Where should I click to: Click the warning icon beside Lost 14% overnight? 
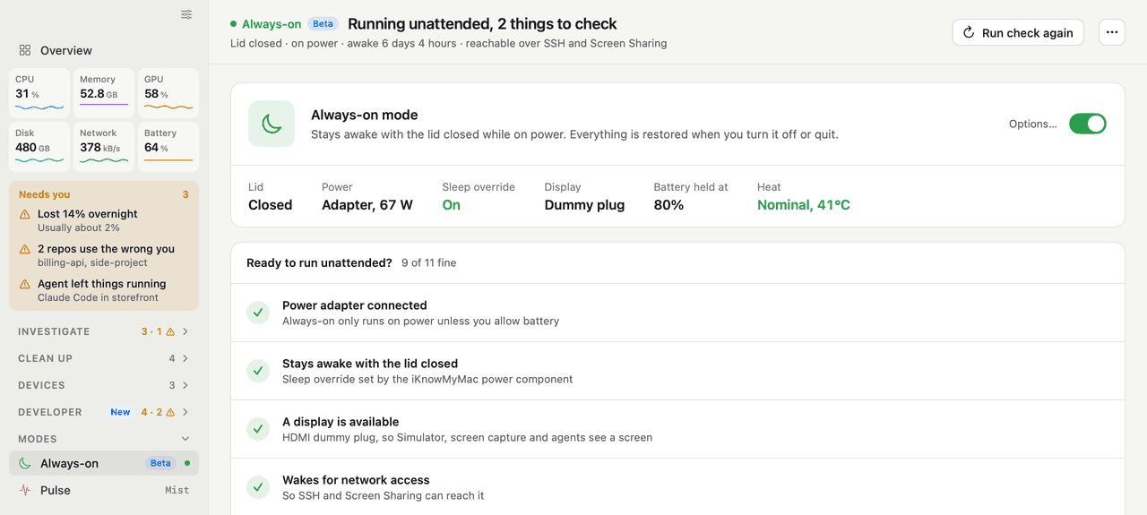(25, 215)
